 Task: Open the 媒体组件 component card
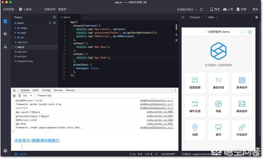tap(242, 107)
